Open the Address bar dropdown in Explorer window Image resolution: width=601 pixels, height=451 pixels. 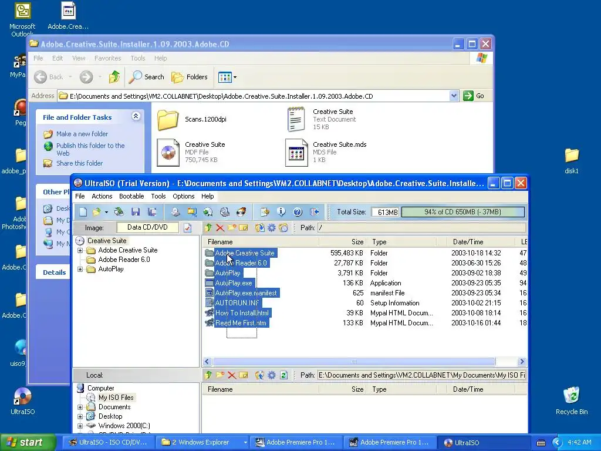coord(454,96)
